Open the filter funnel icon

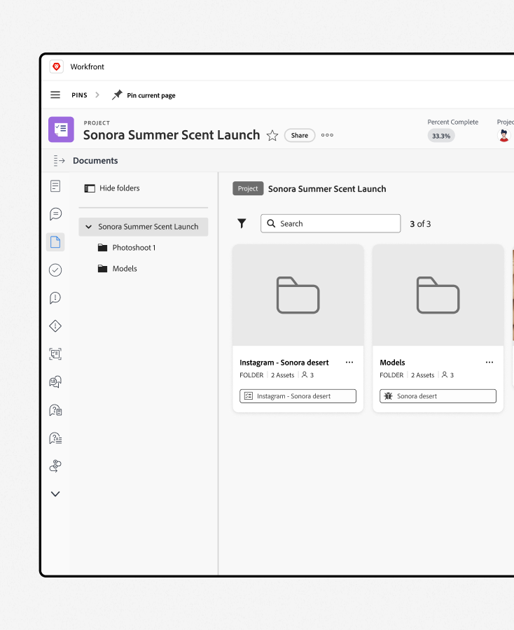pyautogui.click(x=242, y=223)
